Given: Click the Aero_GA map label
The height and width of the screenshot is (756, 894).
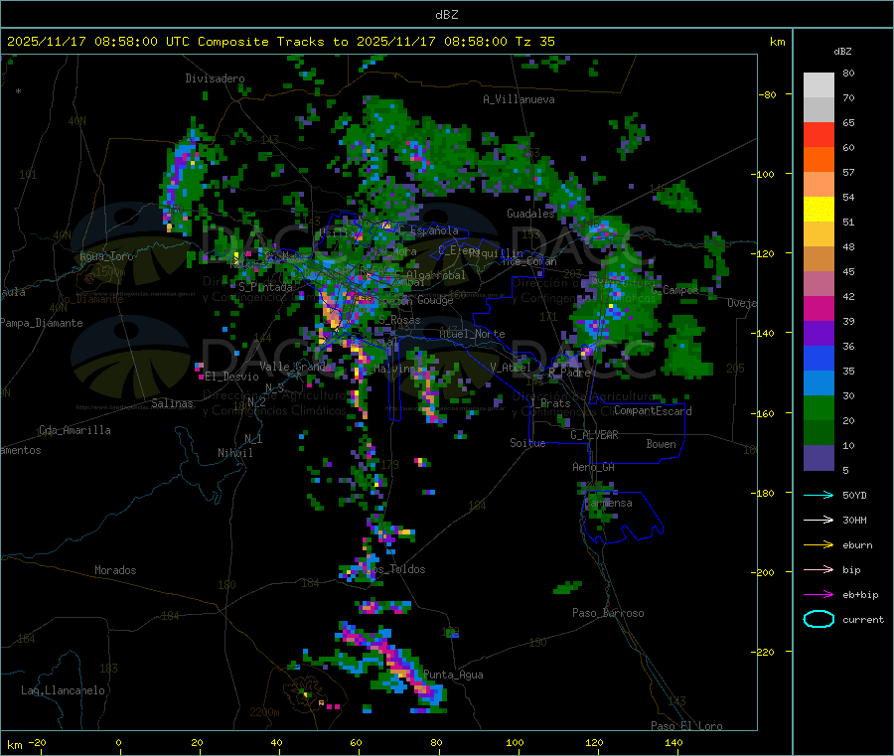Looking at the screenshot, I should pos(594,467).
